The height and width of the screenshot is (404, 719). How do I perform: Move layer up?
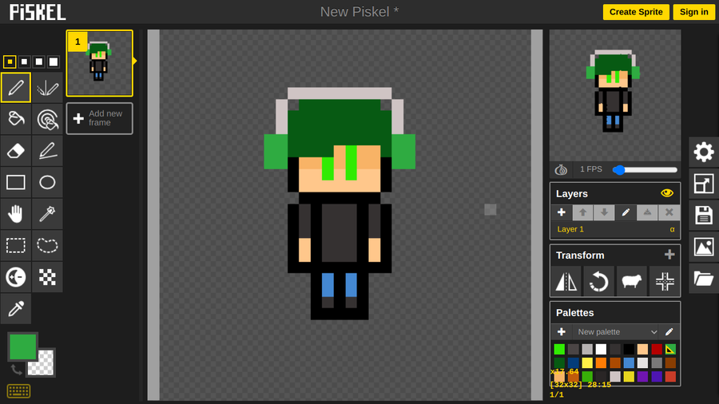click(x=583, y=212)
